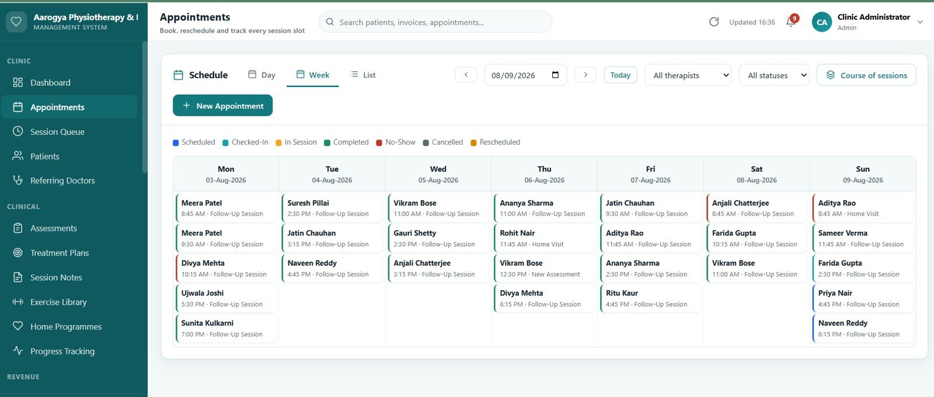The height and width of the screenshot is (397, 934).
Task: Click the layers icon in Course of sessions
Action: point(831,75)
